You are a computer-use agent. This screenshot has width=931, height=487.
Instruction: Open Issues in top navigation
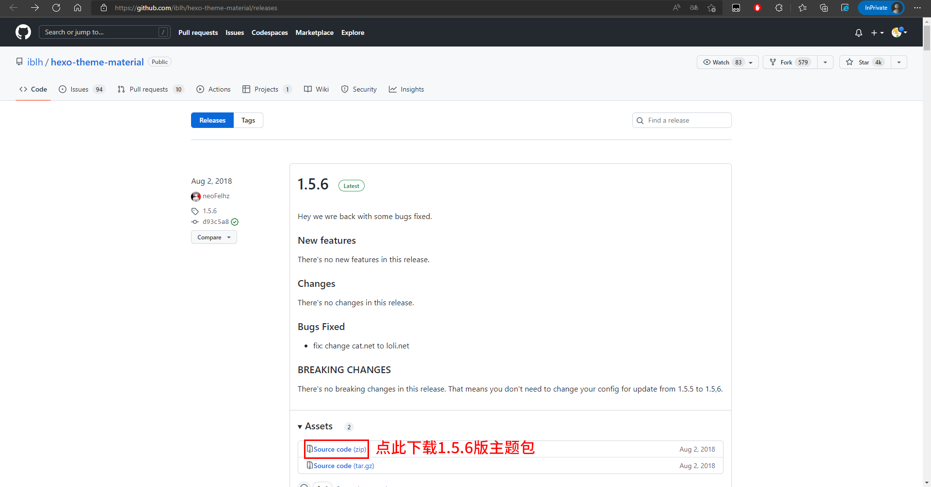click(x=235, y=32)
